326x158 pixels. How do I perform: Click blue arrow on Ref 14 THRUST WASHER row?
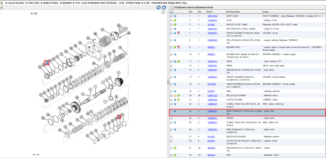[x=175, y=77]
